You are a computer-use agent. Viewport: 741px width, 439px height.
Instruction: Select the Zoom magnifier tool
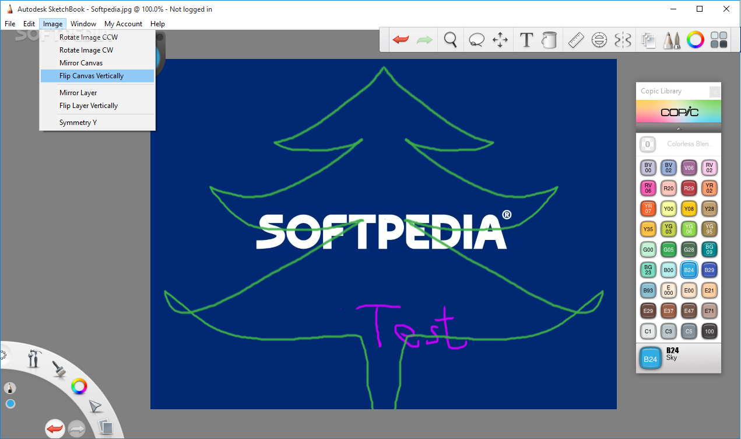[x=450, y=40]
